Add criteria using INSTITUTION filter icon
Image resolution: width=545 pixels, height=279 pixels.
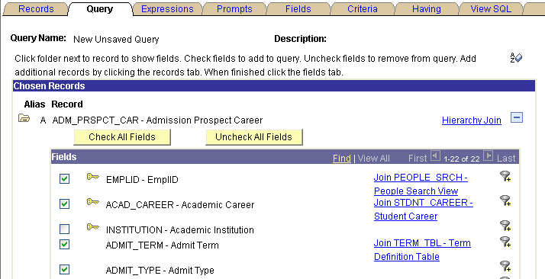click(x=505, y=226)
